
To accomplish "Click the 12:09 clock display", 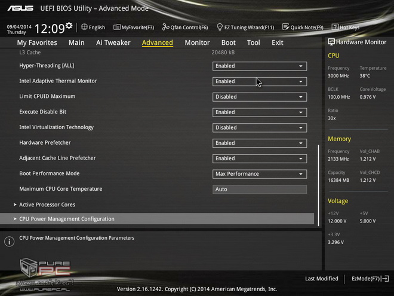I will 50,29.
